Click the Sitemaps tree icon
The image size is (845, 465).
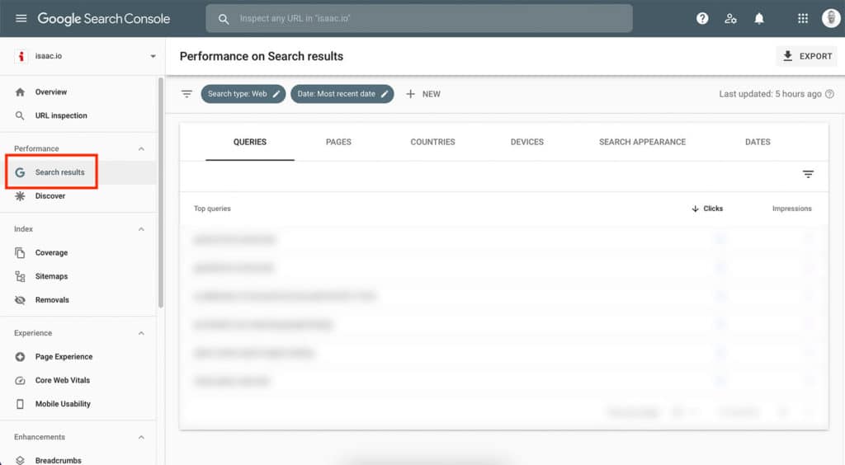coord(20,276)
